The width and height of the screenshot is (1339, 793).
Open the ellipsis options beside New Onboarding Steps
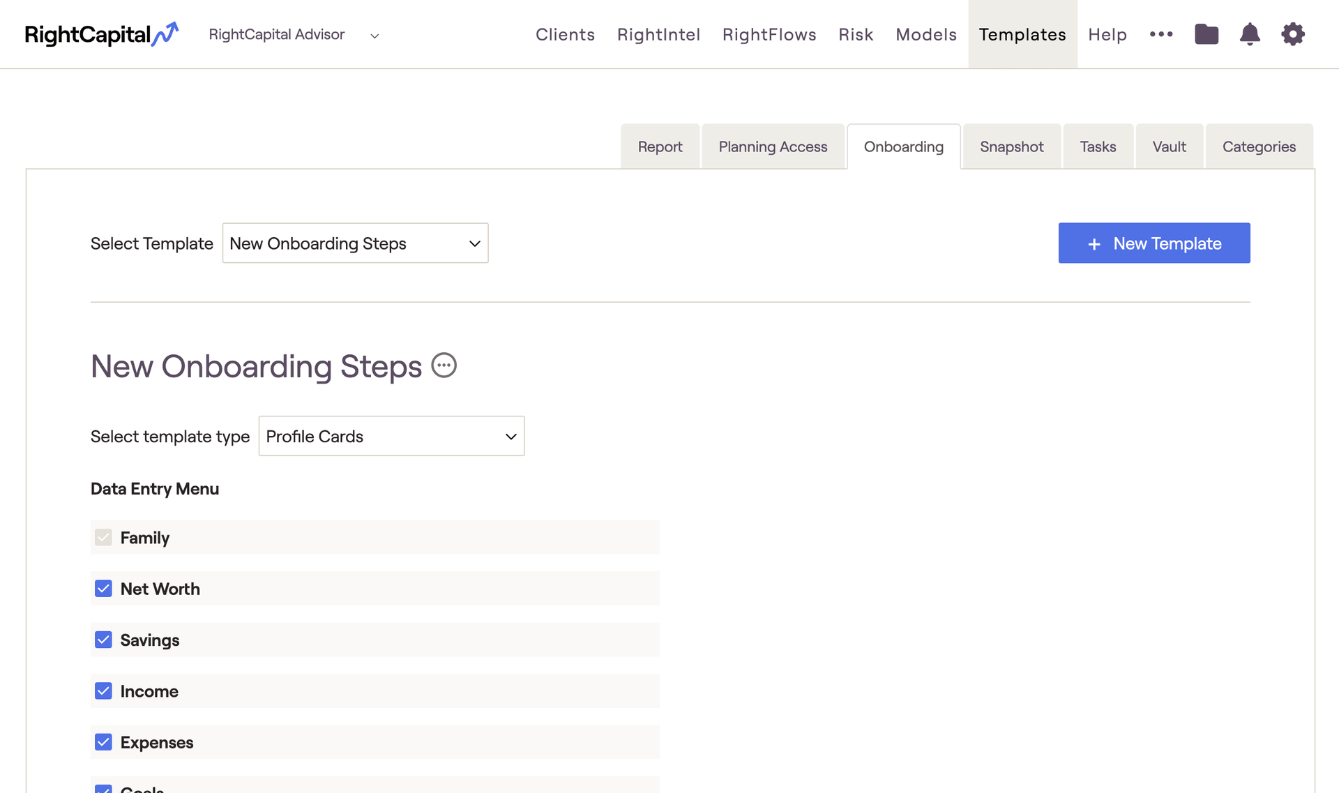(444, 365)
